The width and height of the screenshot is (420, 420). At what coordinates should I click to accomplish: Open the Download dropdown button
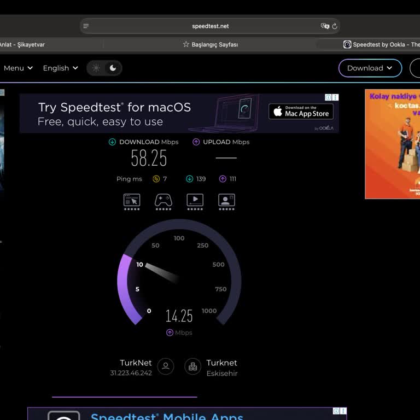[370, 68]
